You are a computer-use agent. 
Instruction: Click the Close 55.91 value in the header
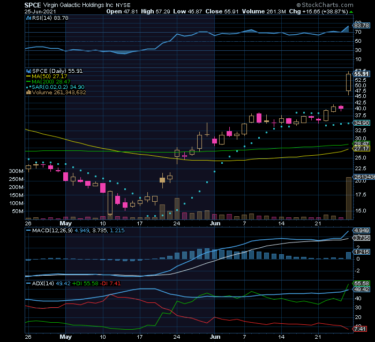tap(222, 11)
